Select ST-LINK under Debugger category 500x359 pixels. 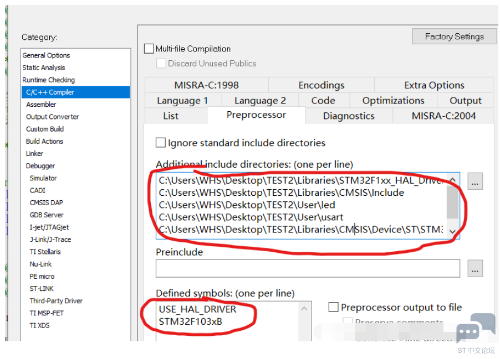click(43, 289)
